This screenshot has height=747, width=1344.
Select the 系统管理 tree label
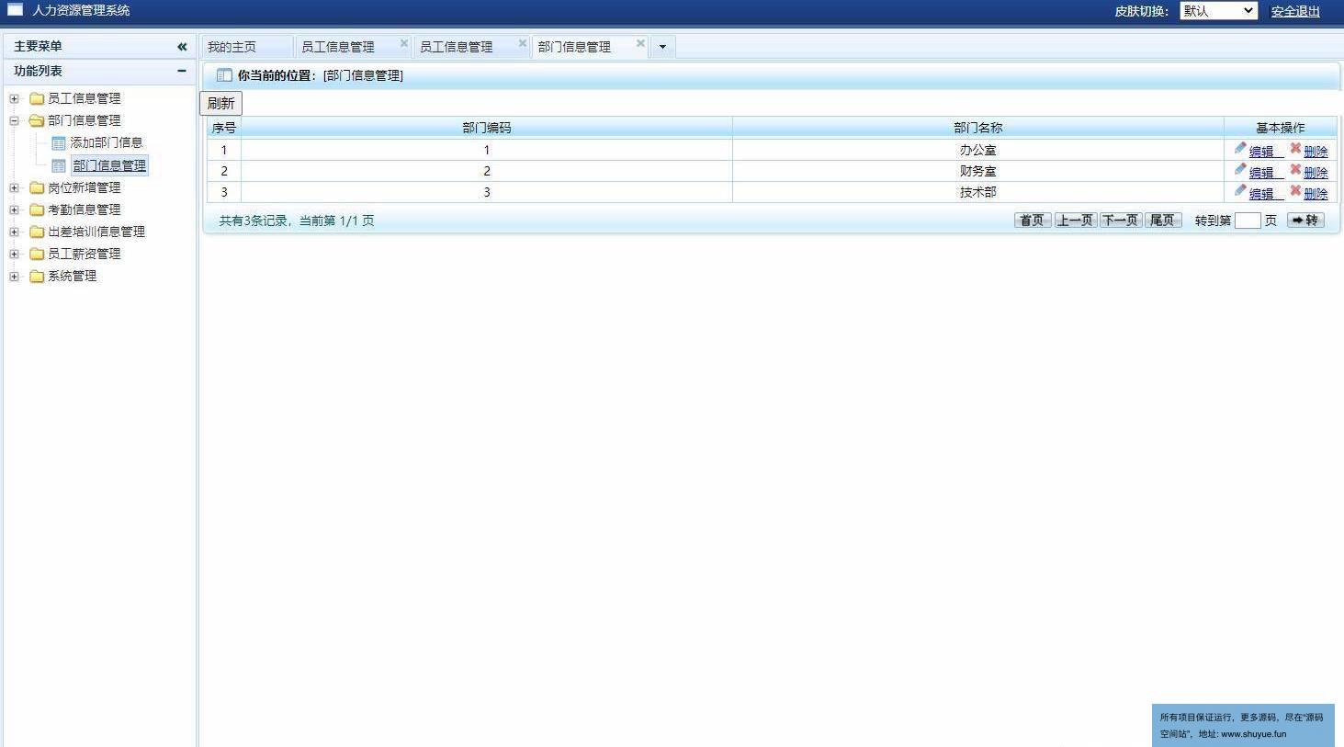tap(73, 276)
